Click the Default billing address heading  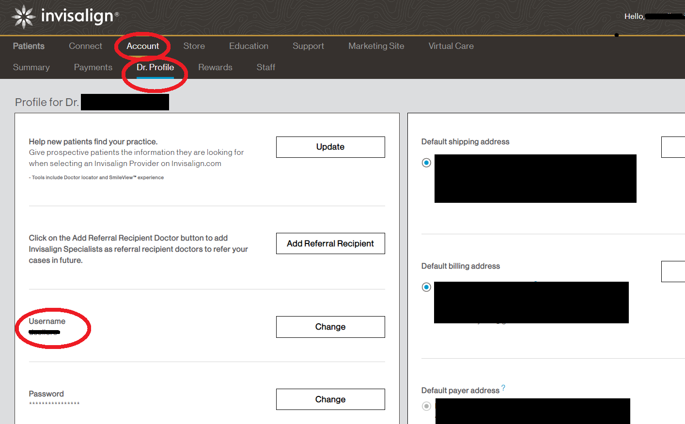460,266
